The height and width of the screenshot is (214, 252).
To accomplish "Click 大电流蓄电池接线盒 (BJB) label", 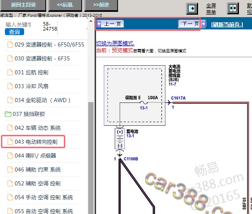I will click(174, 73).
